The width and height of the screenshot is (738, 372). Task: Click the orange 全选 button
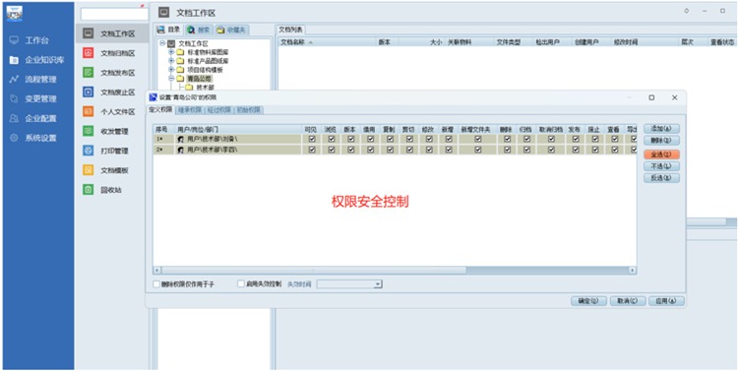pos(661,154)
